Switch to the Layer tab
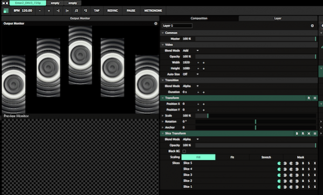This screenshot has width=323, height=195. 278,18
